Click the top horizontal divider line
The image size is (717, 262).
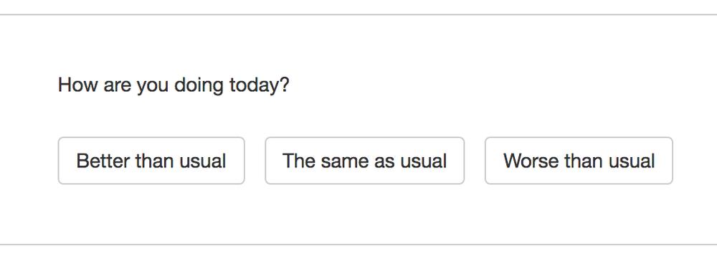click(x=358, y=14)
